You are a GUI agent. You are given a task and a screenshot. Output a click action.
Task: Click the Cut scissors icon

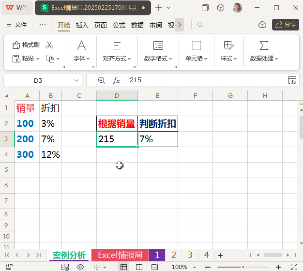pos(49,45)
